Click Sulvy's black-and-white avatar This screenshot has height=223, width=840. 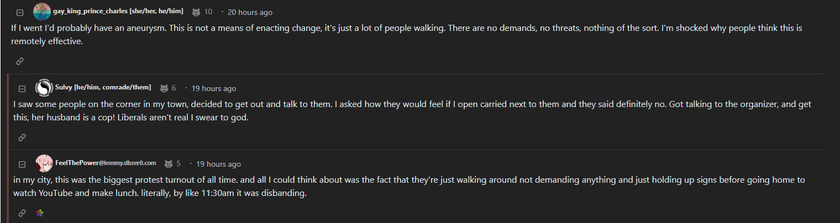coord(44,88)
